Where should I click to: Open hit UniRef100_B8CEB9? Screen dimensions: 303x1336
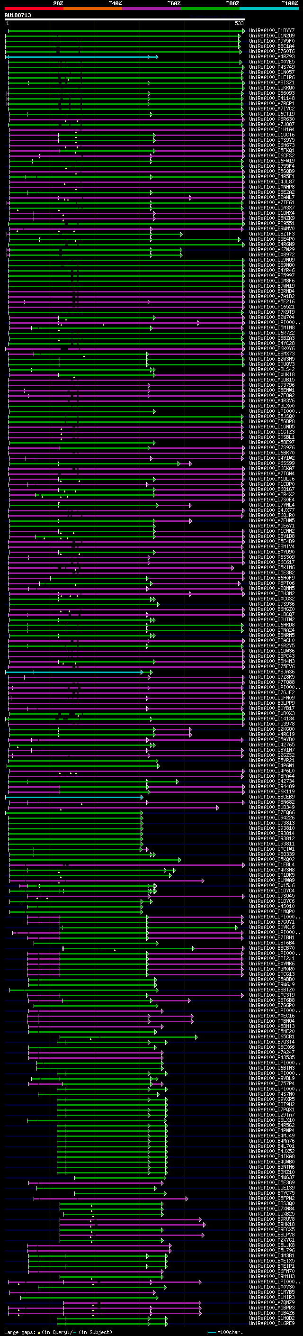pyautogui.click(x=272, y=797)
